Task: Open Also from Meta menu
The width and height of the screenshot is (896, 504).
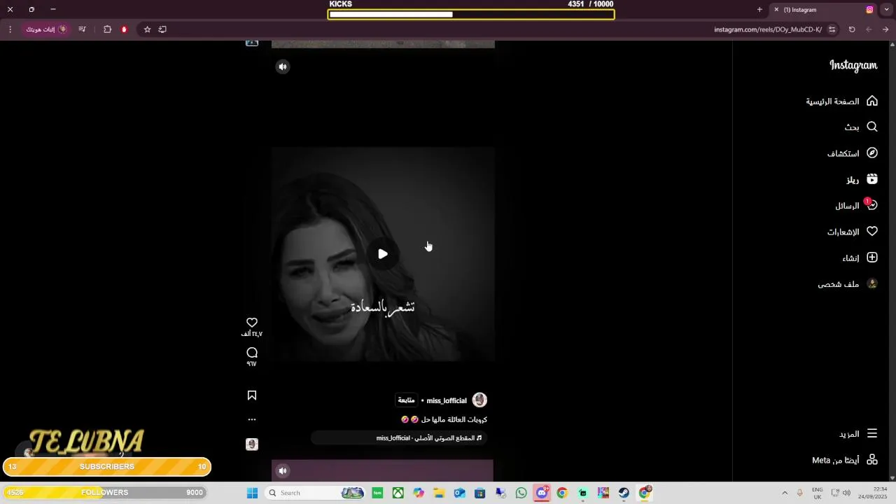Action: pos(845,460)
